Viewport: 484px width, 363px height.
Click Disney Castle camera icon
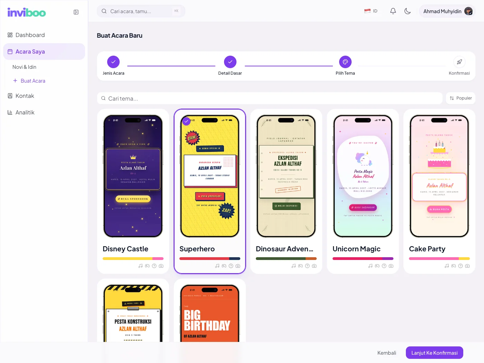click(161, 266)
